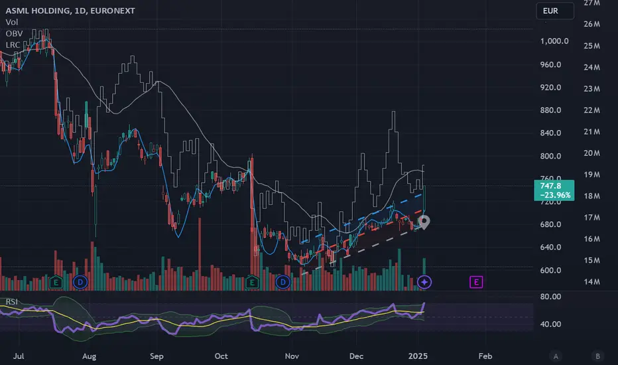Click the 840.0 price axis value
This screenshot has height=365, width=618.
tap(550, 133)
